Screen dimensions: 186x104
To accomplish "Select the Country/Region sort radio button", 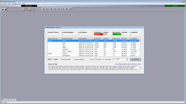I will coord(73,59).
